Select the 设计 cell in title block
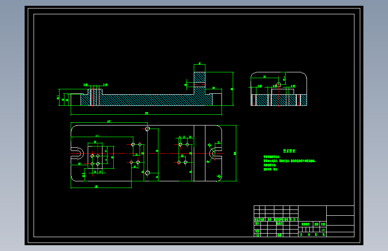Viewport: 388px width, 251px height. click(x=257, y=223)
